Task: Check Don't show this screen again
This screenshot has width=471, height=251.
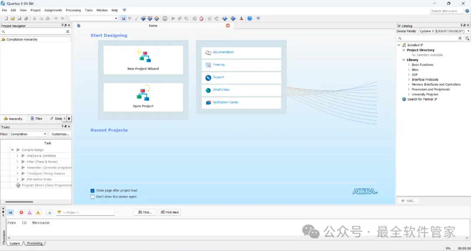Action: (92, 196)
